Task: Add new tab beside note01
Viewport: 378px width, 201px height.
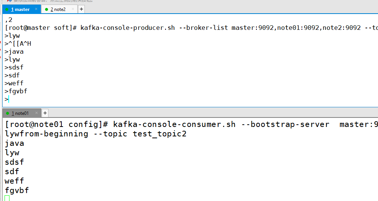Action: tap(45, 113)
